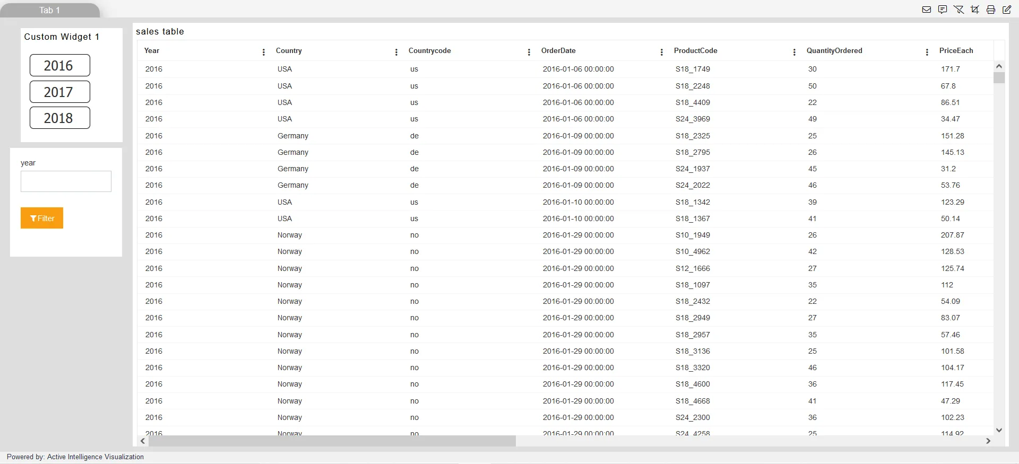Viewport: 1019px width, 464px height.
Task: Click the 'Custom Widget 1' title
Action: point(62,37)
